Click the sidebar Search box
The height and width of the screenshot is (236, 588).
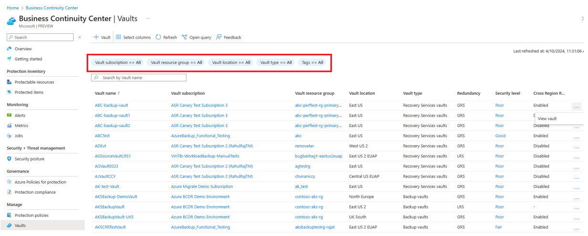(x=40, y=37)
